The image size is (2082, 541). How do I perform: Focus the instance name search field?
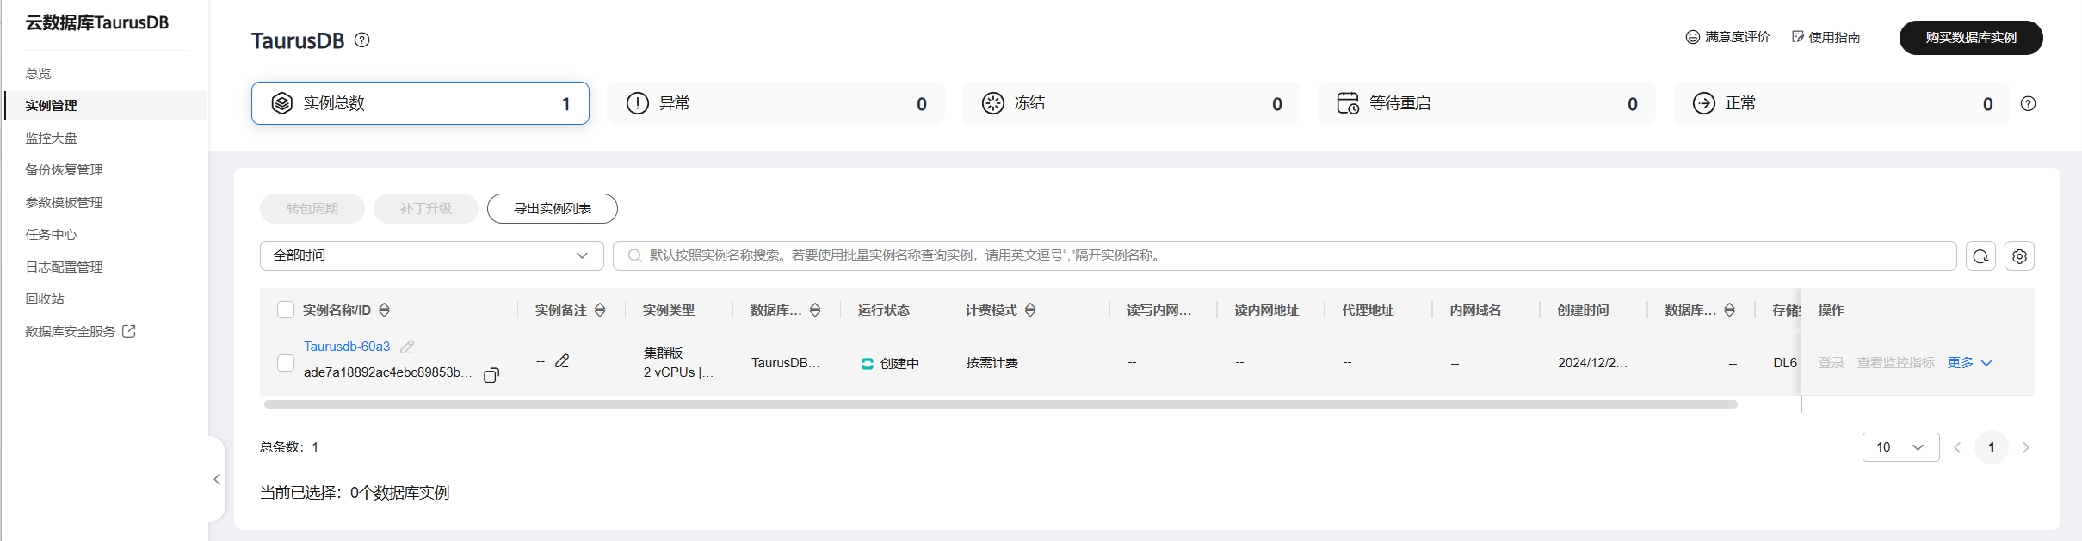point(1285,255)
